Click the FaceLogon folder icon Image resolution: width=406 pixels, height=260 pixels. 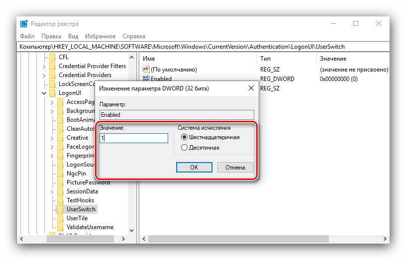click(60, 147)
